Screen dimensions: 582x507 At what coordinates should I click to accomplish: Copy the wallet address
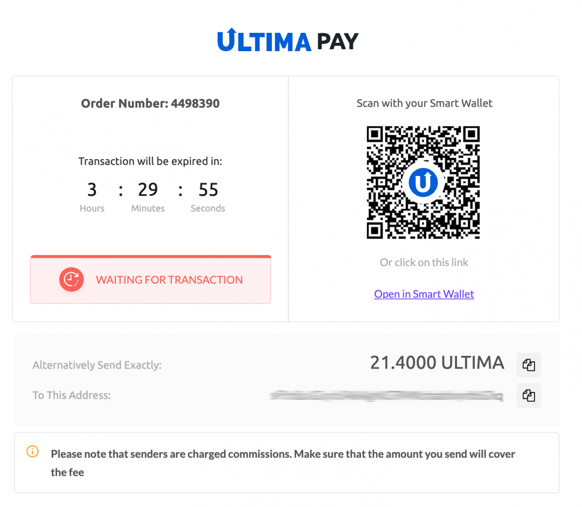pyautogui.click(x=528, y=395)
